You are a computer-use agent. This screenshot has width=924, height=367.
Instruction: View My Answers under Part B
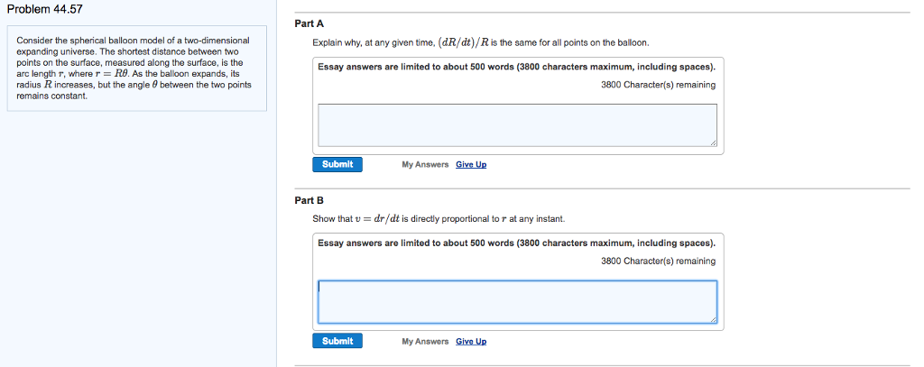(x=425, y=342)
